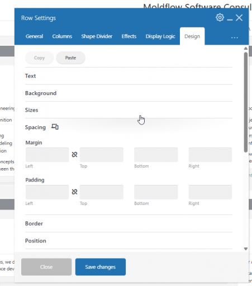Open the Effects tab

[x=129, y=36]
